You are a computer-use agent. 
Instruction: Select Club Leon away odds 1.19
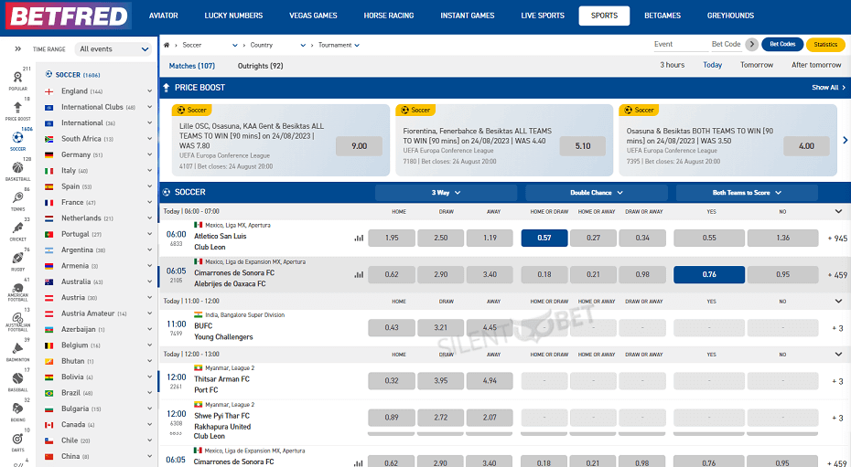pos(490,238)
